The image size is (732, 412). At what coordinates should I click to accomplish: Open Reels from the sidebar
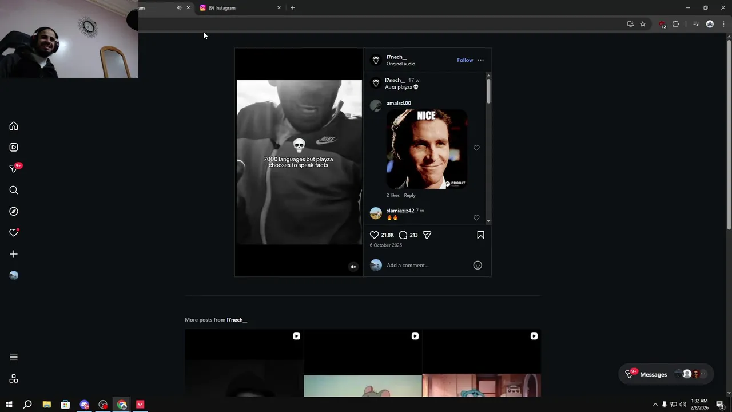click(x=14, y=147)
